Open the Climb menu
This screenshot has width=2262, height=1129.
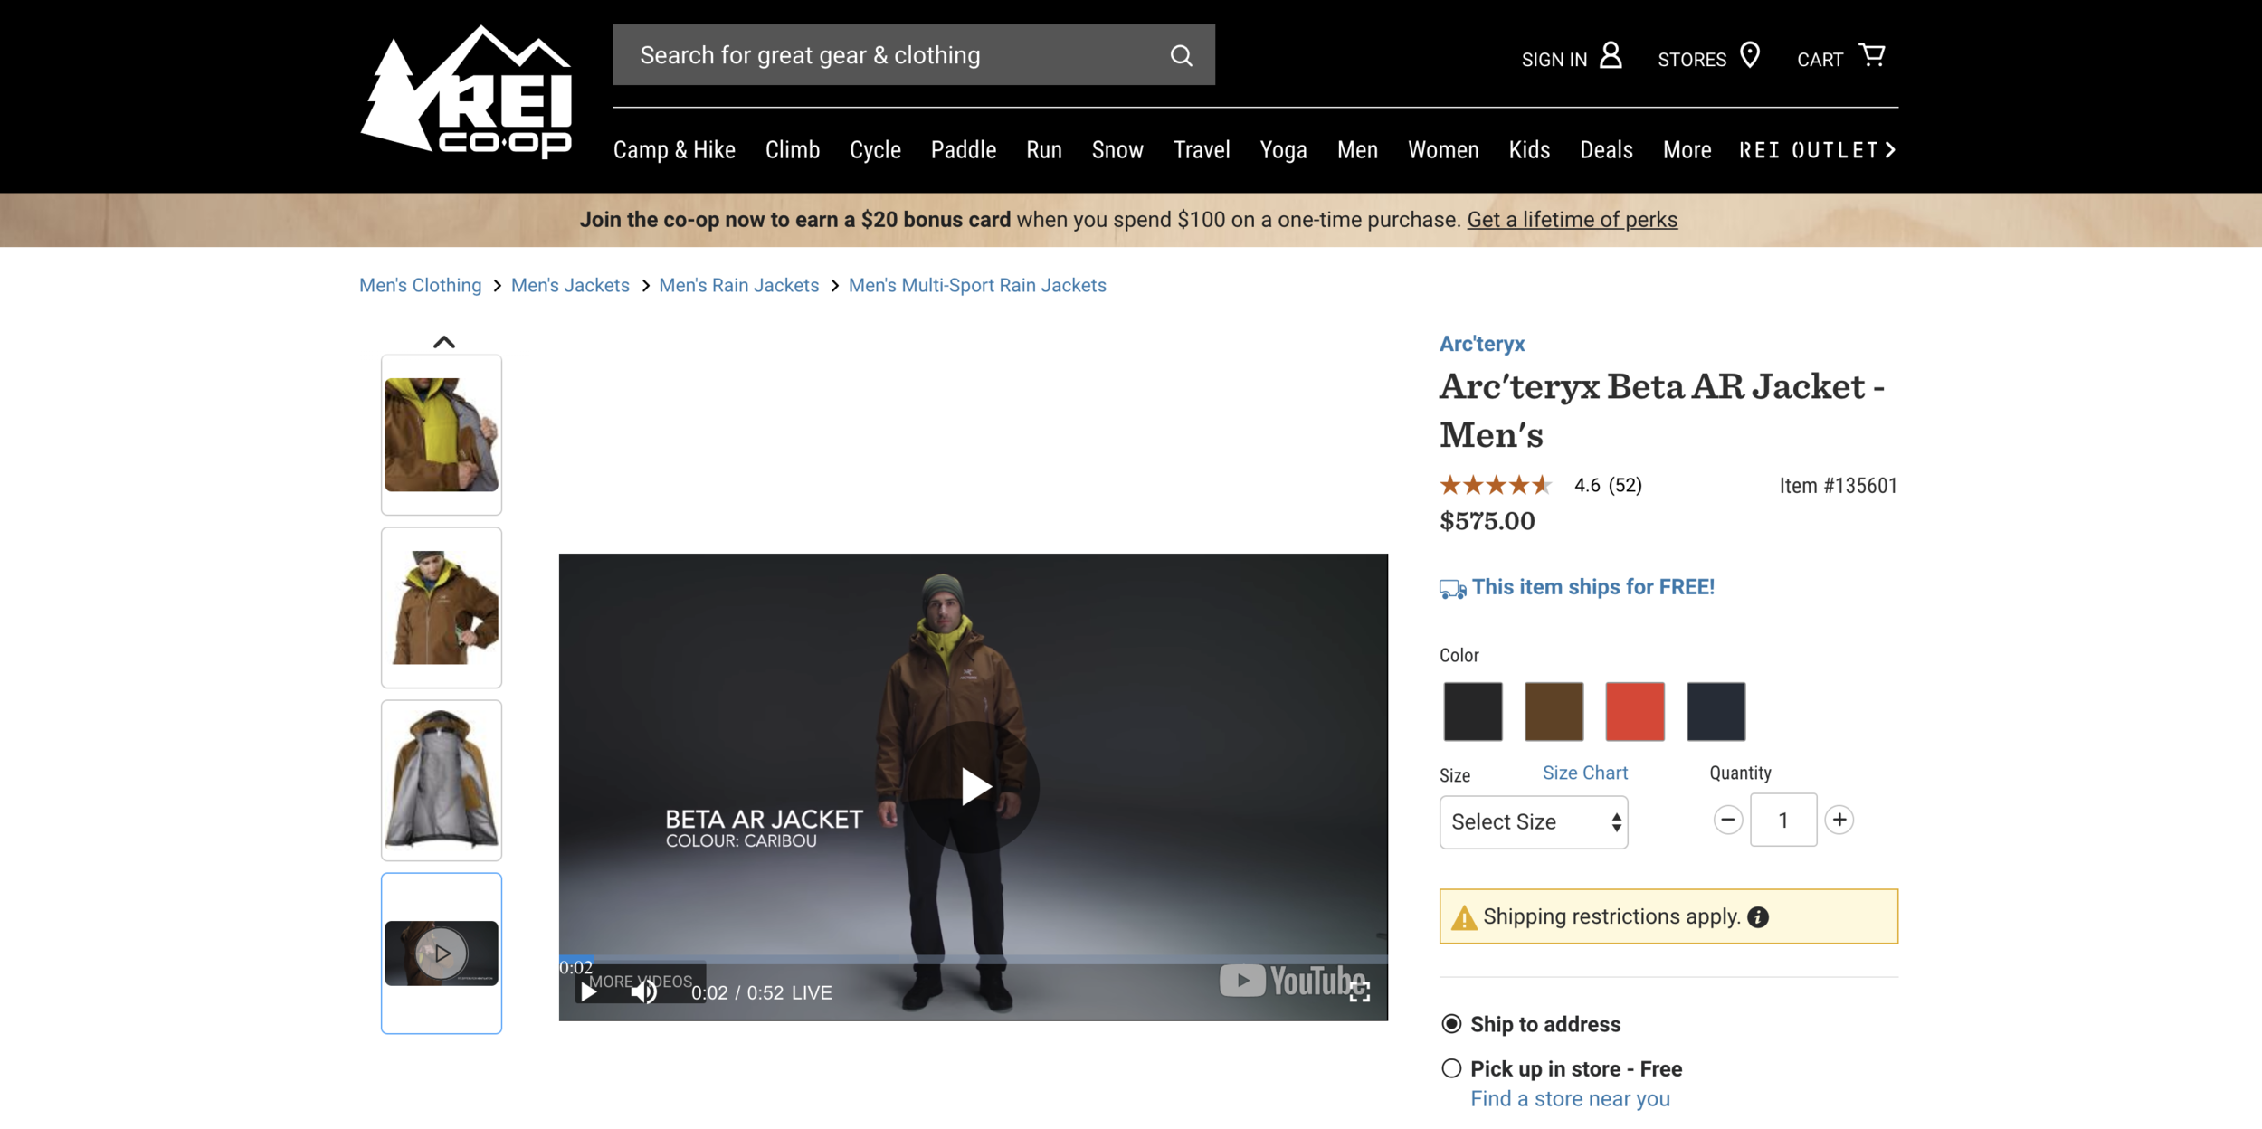pyautogui.click(x=793, y=150)
